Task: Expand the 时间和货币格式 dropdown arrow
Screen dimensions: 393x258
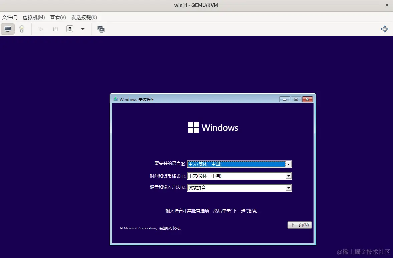Action: pos(288,176)
